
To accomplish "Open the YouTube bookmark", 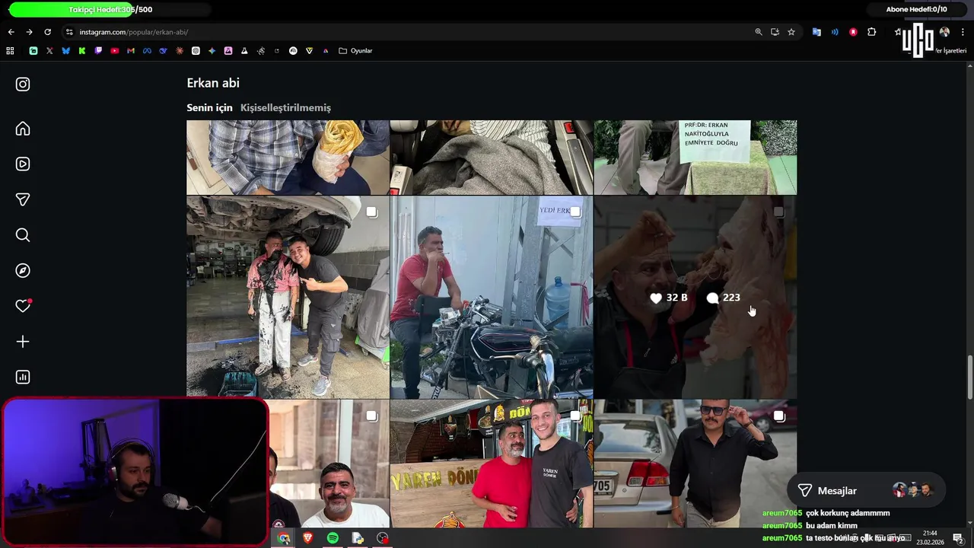I will tap(115, 51).
